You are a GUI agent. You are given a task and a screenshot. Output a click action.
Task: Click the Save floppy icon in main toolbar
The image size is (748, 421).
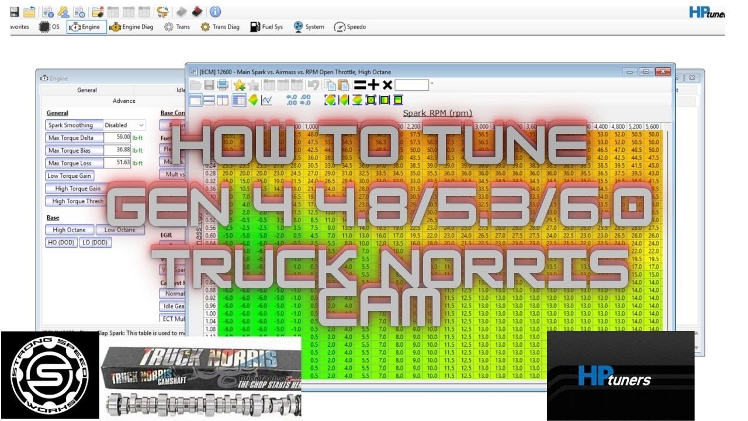coord(14,12)
